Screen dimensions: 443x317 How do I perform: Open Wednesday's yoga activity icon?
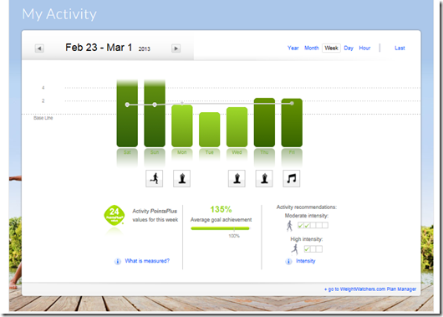pos(237,178)
